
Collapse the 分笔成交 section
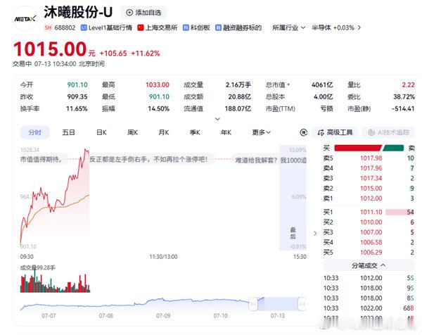[369, 266]
